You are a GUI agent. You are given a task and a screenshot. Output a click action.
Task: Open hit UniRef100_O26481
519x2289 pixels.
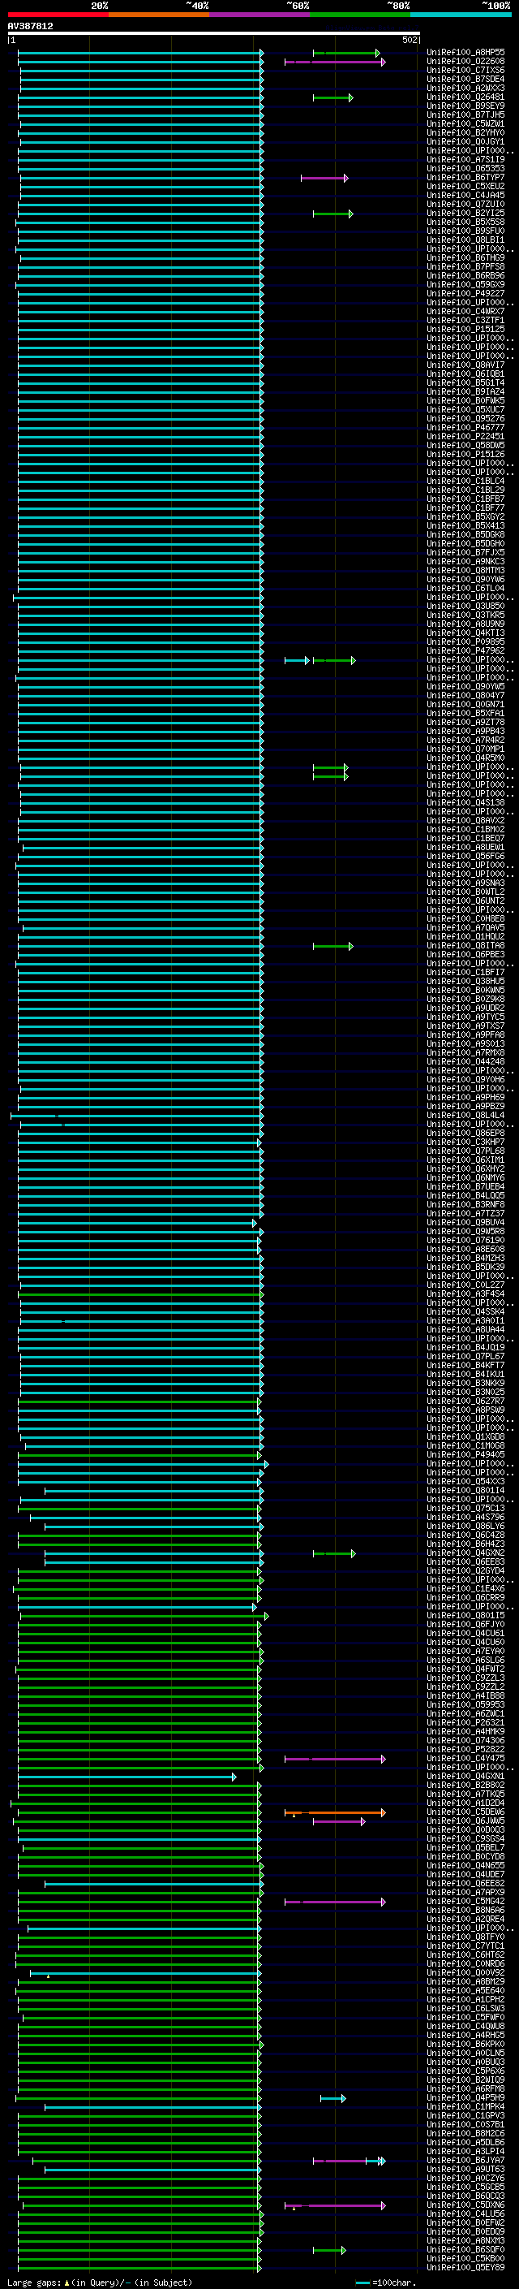click(465, 97)
